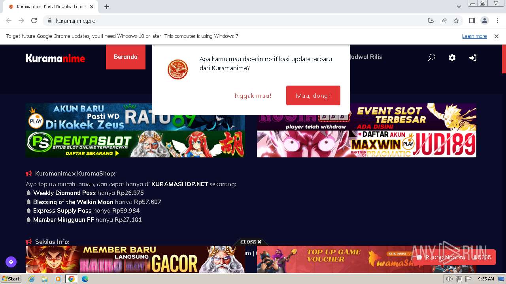Click the browser forward arrow
506x284 pixels.
(21, 21)
